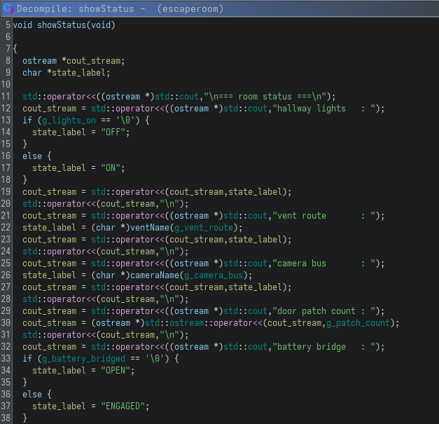Click line number 30 in the gutter
The image size is (439, 424).
6,323
